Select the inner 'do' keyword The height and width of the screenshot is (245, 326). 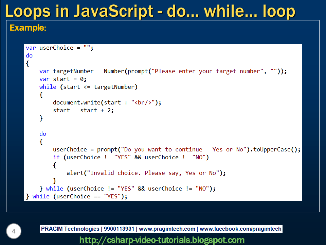[43, 134]
